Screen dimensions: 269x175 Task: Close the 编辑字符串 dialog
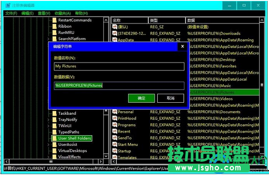point(183,46)
